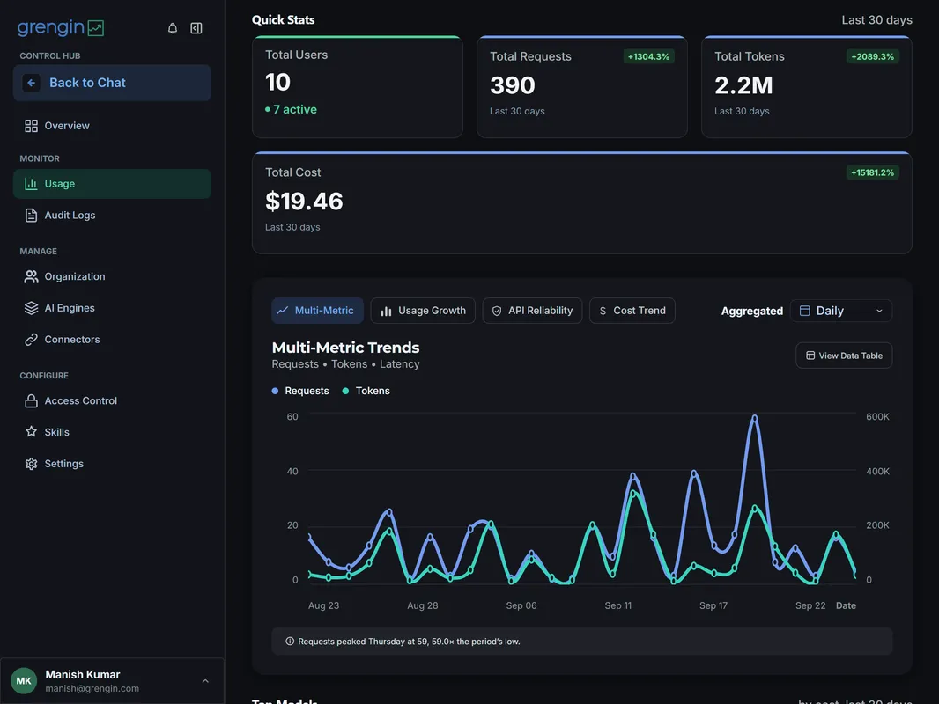939x704 pixels.
Task: Click the Settings gear icon
Action: pyautogui.click(x=31, y=464)
